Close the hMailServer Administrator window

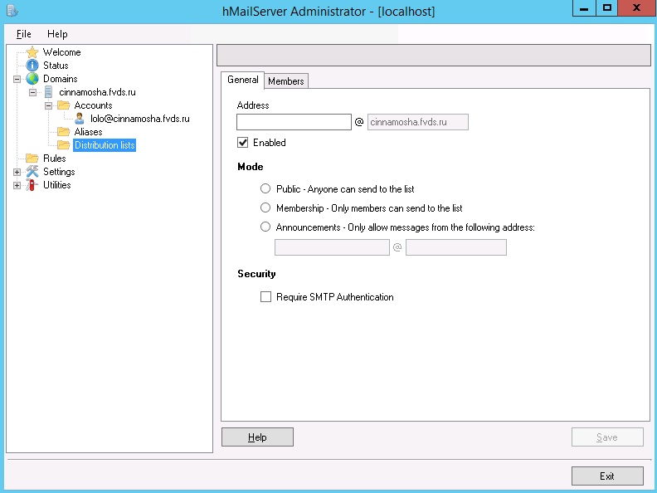(x=637, y=8)
